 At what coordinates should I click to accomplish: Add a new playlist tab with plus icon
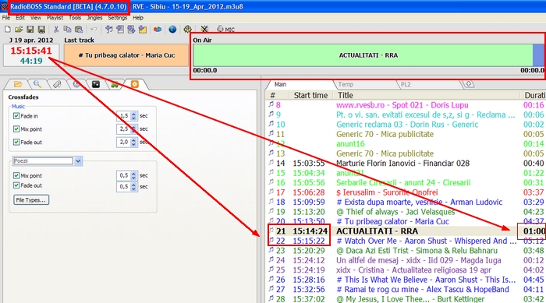(x=468, y=84)
